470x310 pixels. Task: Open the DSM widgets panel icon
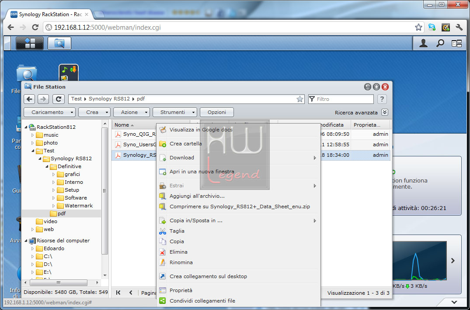[456, 43]
